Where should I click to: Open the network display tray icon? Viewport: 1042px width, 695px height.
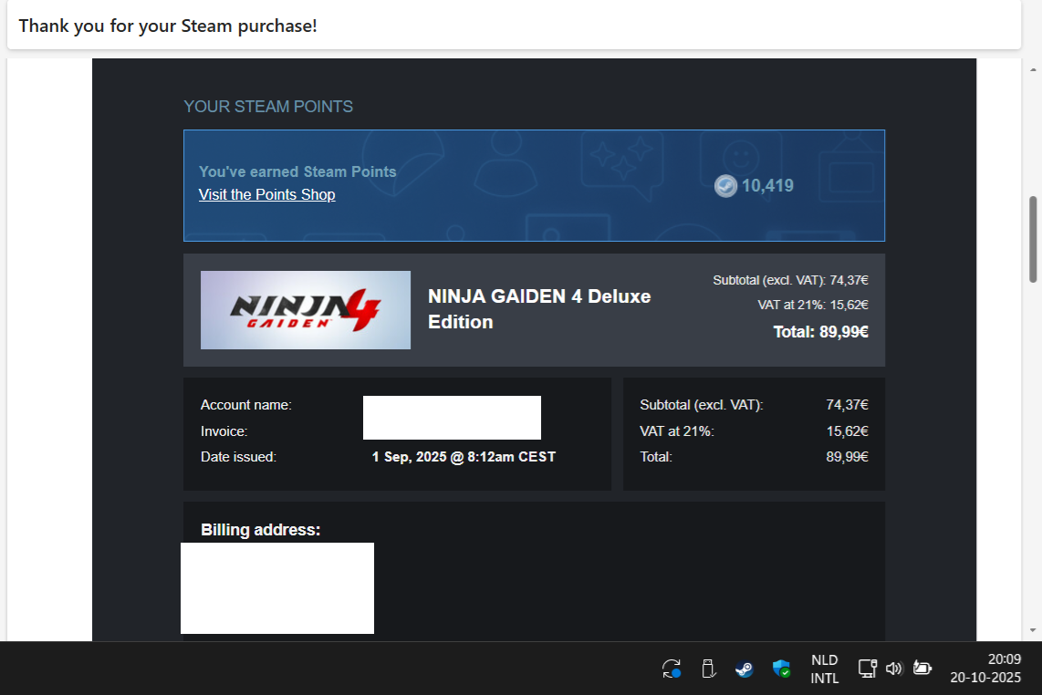[867, 669]
